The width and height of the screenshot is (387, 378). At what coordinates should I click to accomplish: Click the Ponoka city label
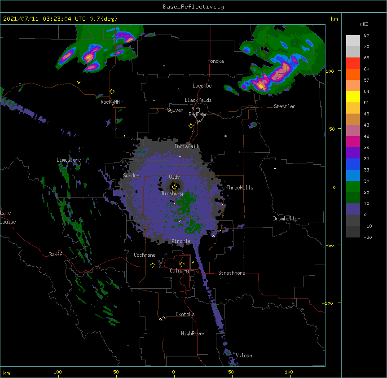pos(215,61)
